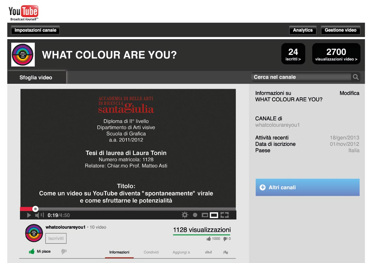Image resolution: width=372 pixels, height=263 pixels.
Task: Switch to small player size icon
Action: coord(205,215)
